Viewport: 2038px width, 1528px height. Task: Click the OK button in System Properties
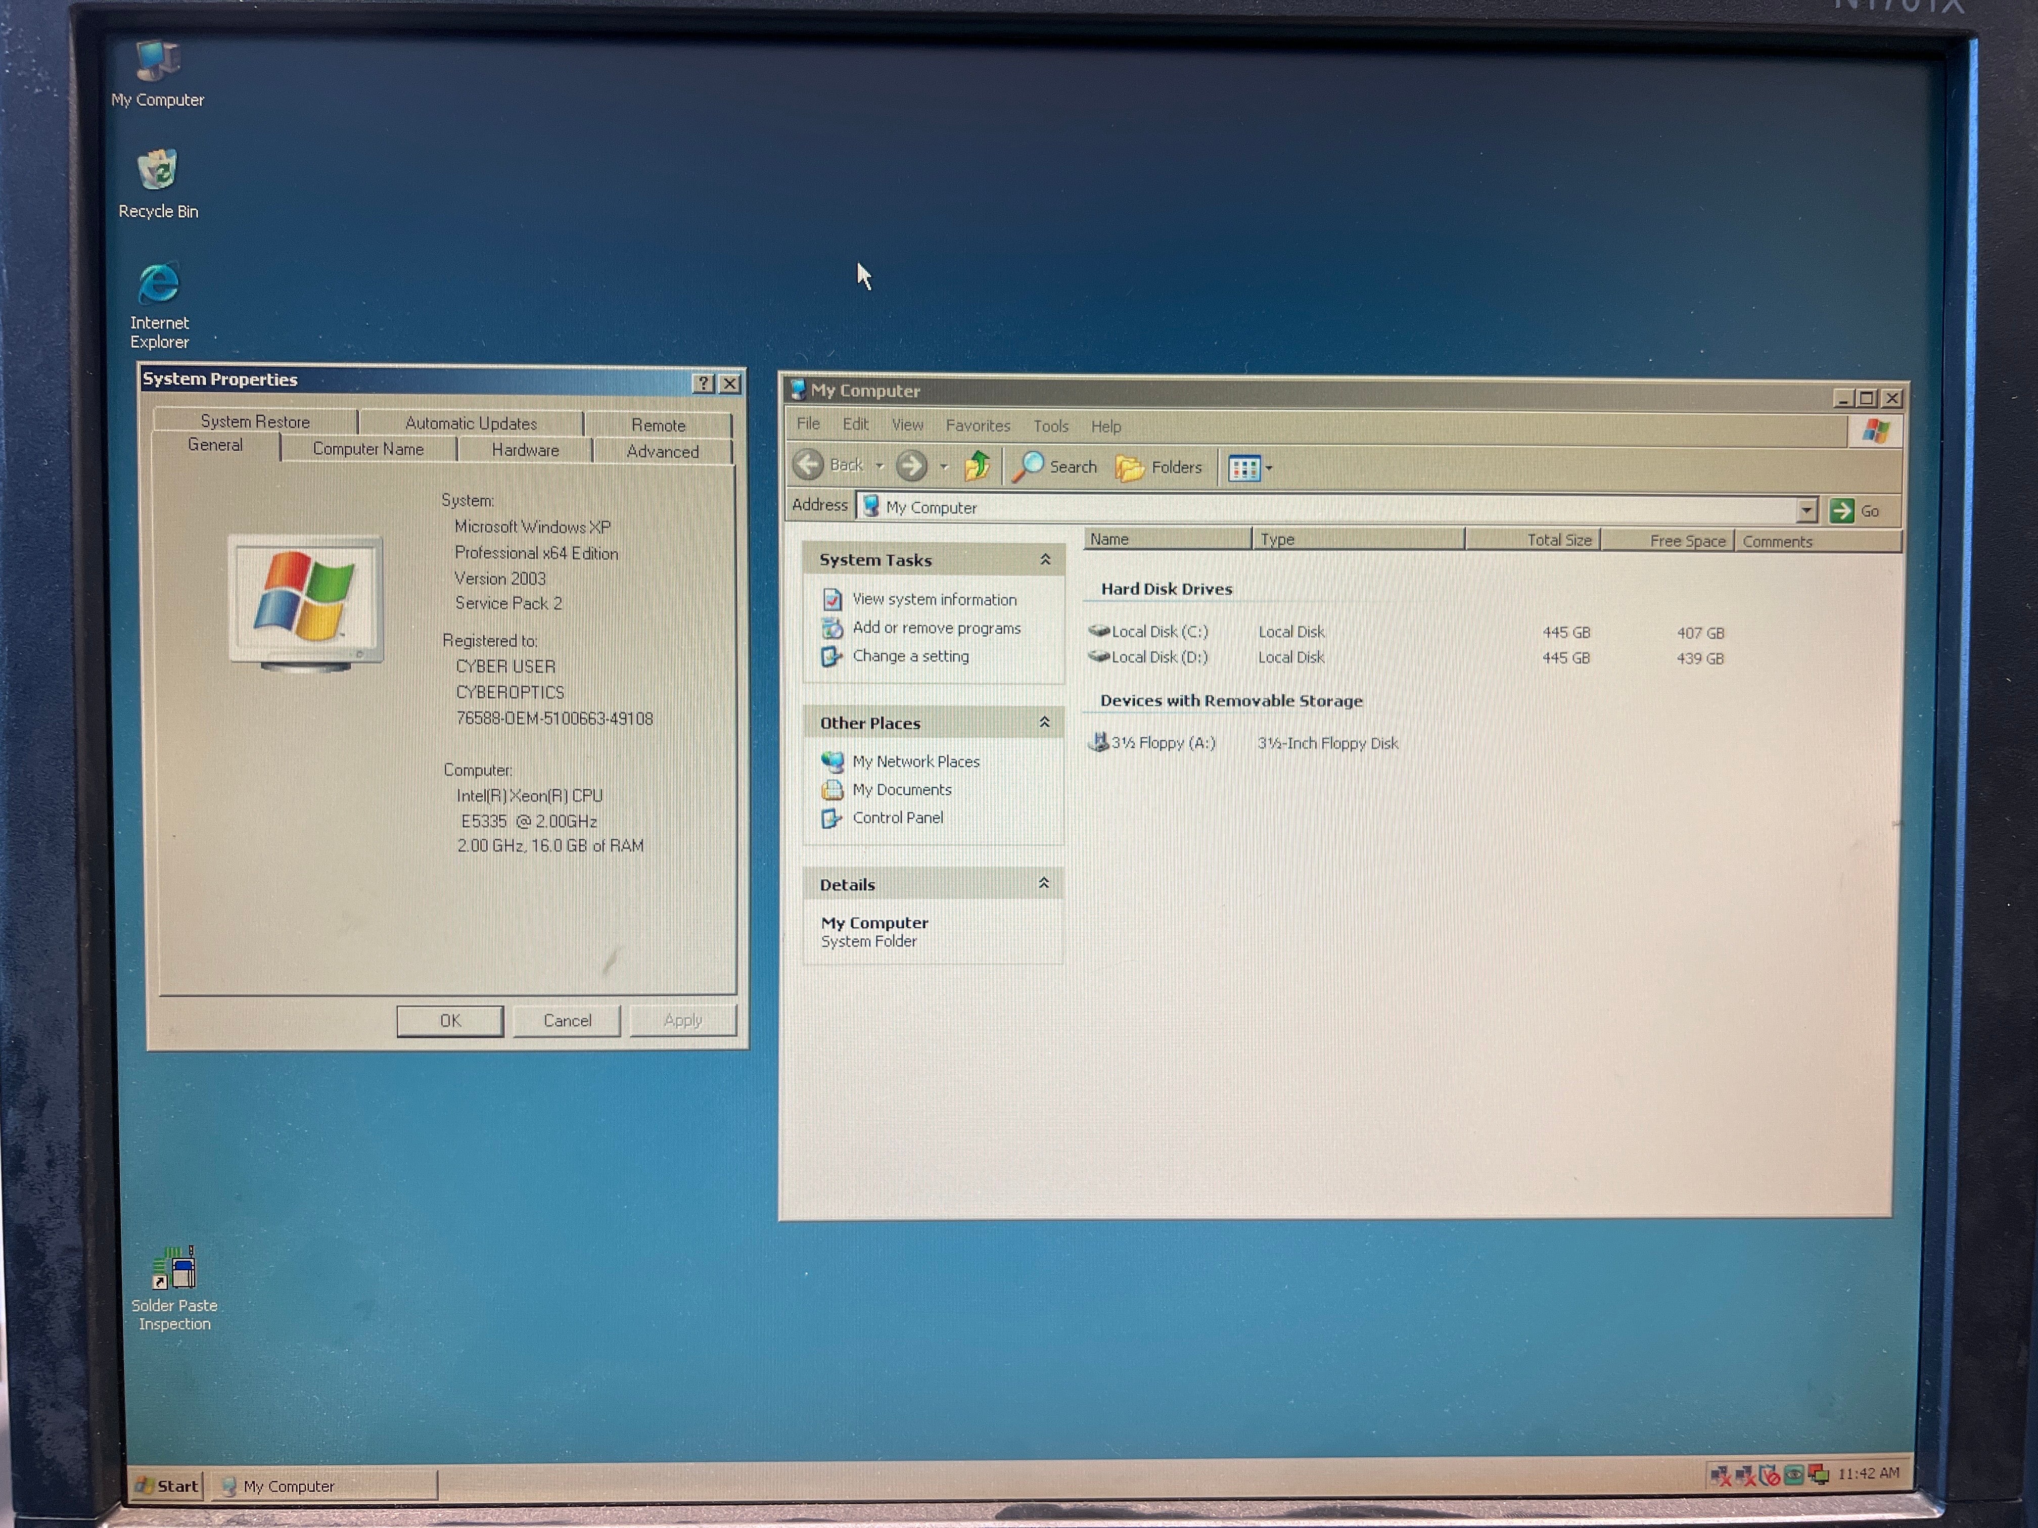click(450, 1021)
